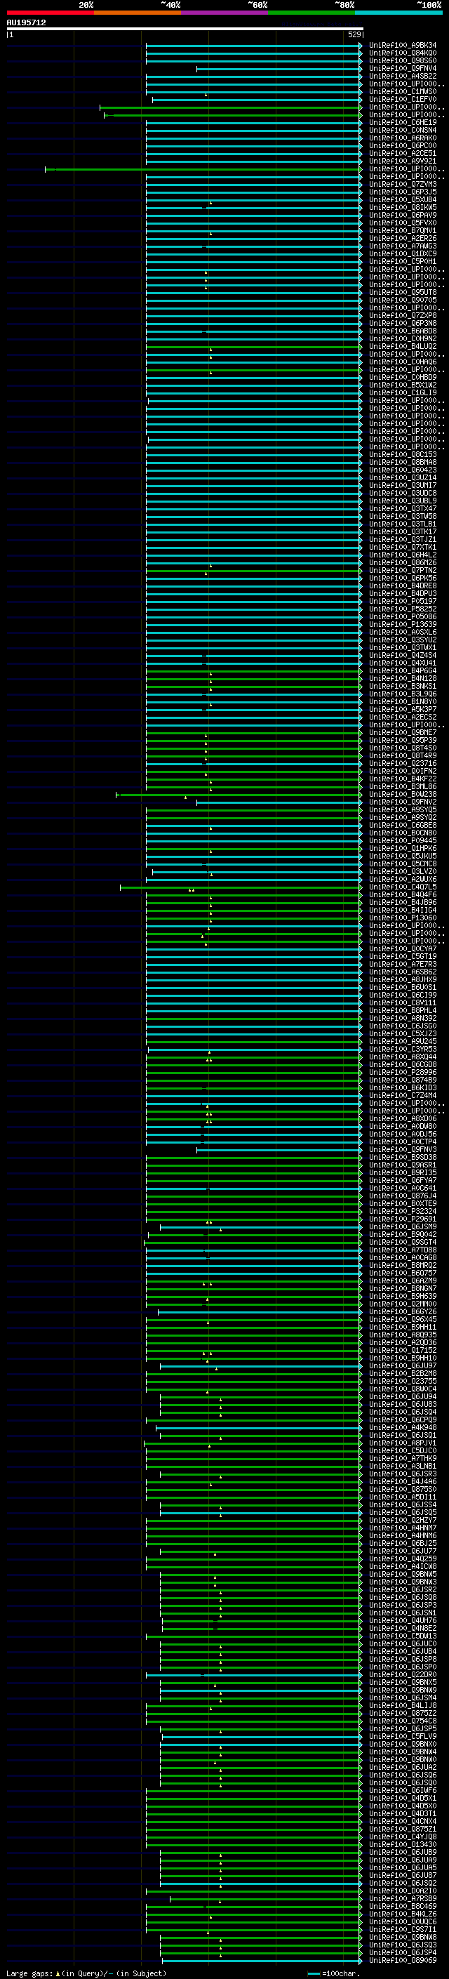Select hit label UniRef100_B7QMV1

403,230
